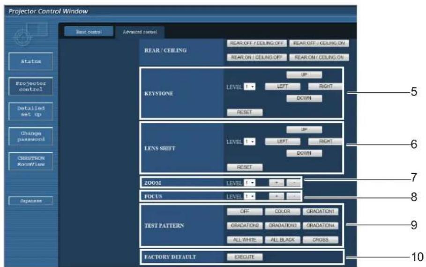Open CRESTRON RoomView page

[x=31, y=161]
